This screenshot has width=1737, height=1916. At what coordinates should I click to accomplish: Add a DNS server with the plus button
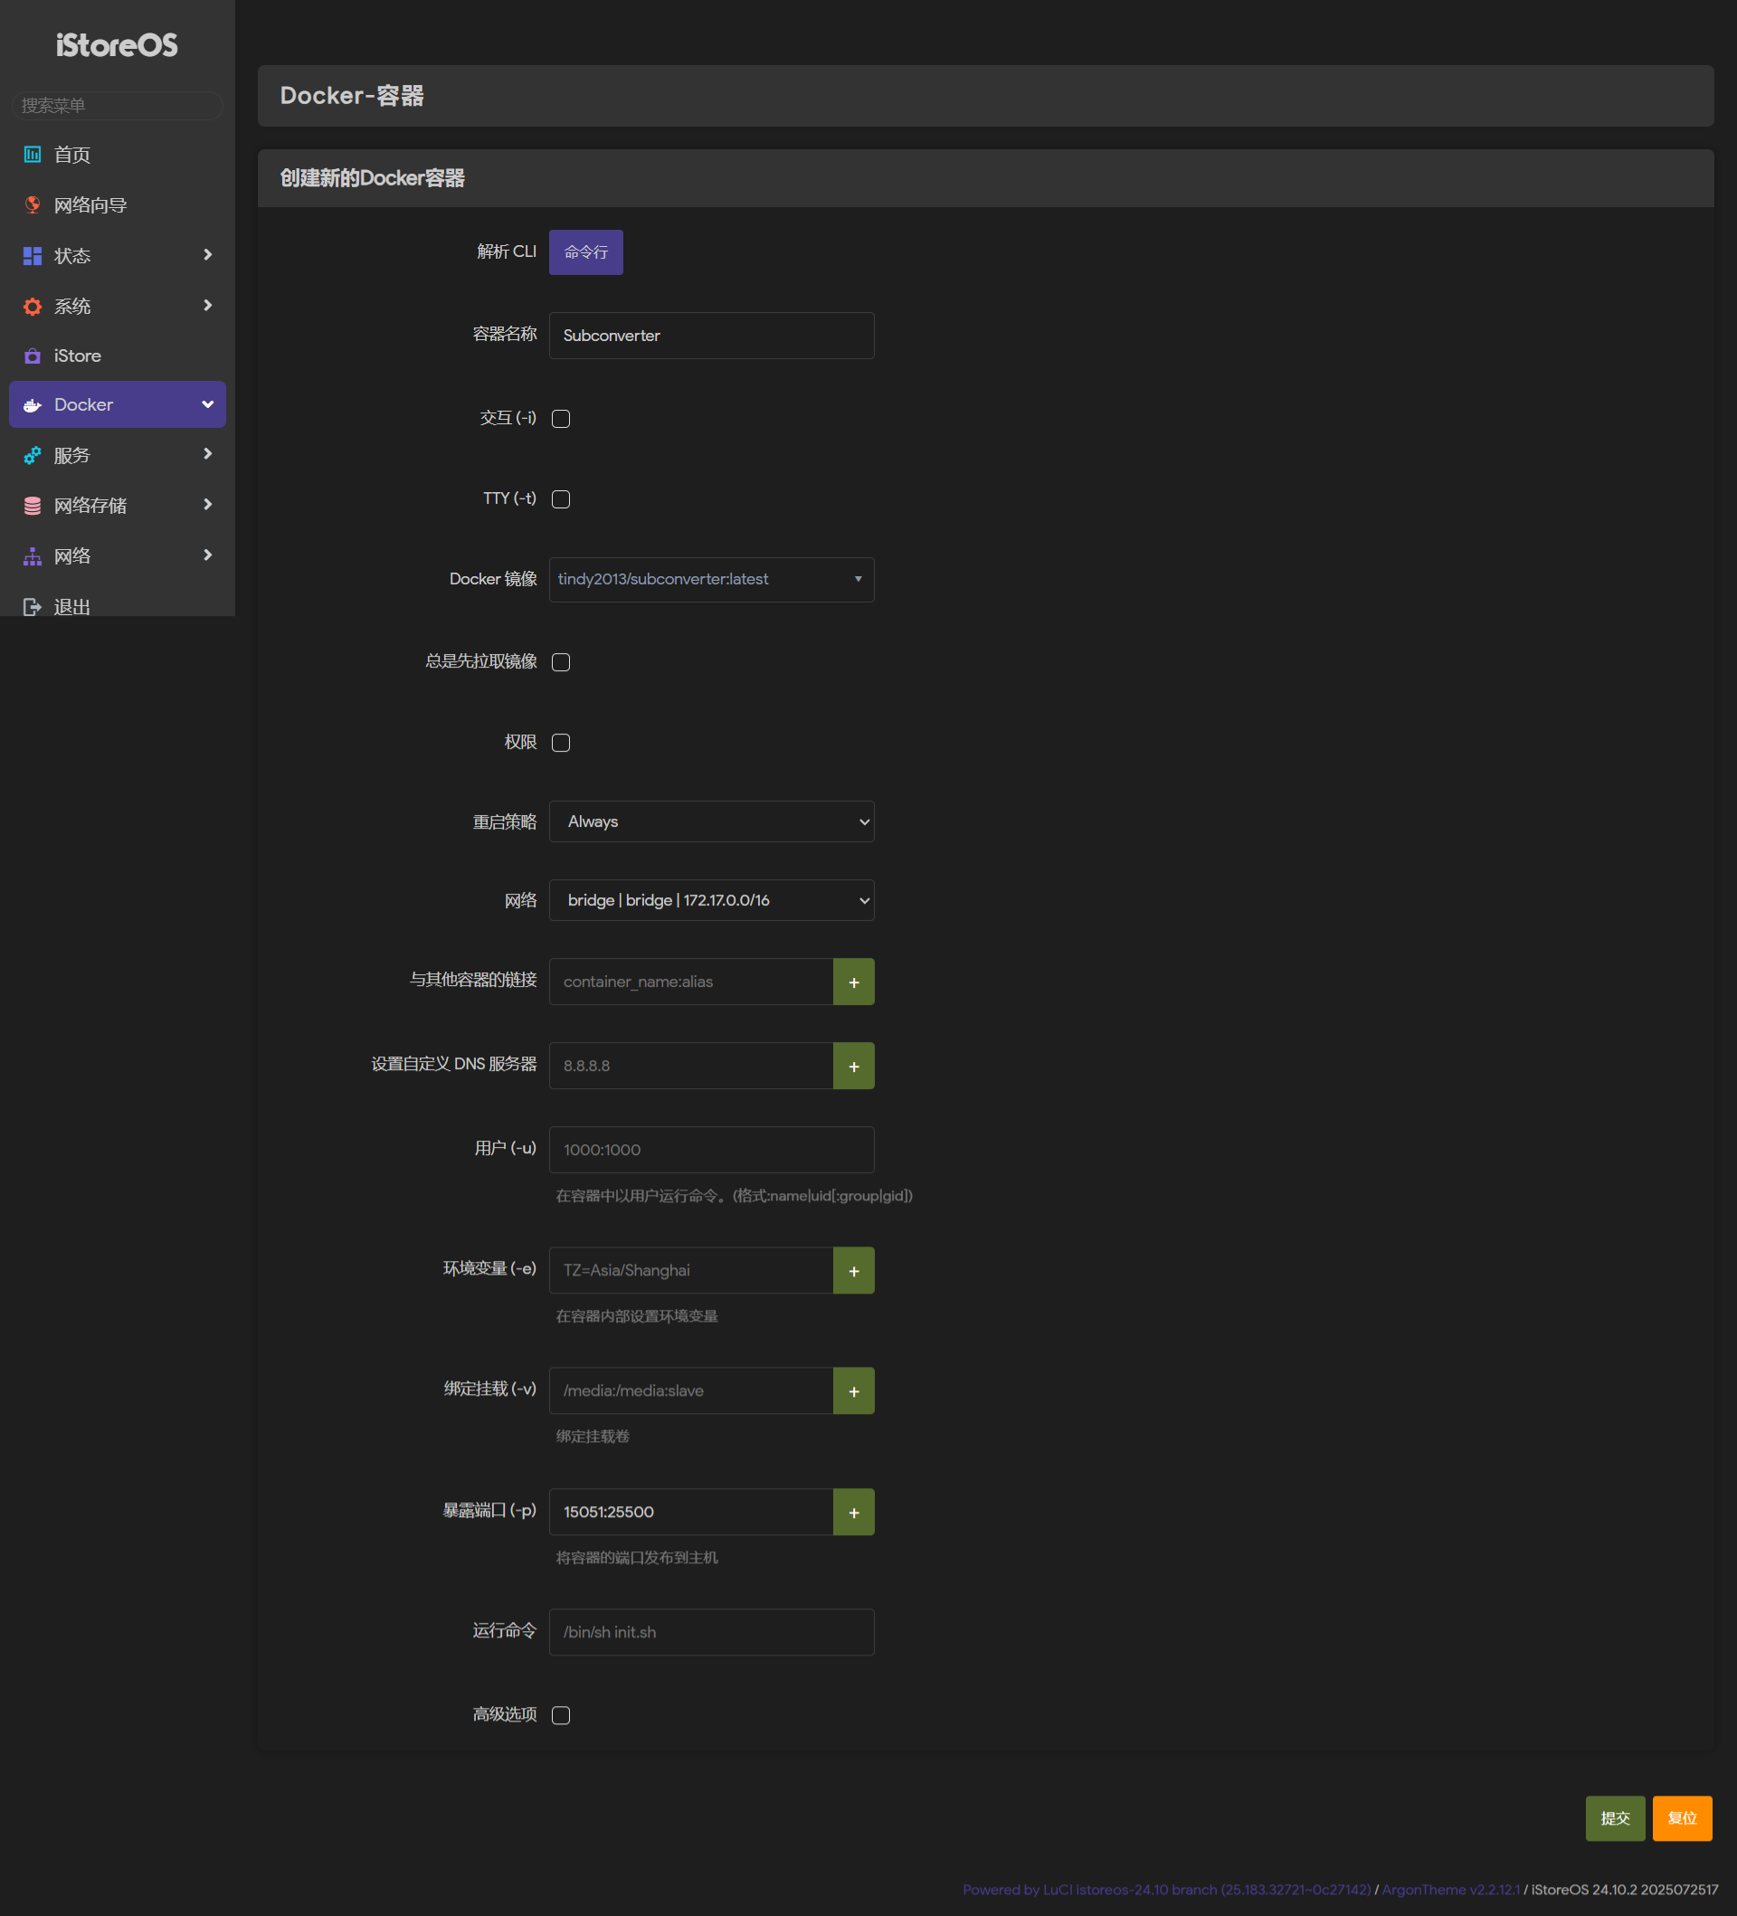pyautogui.click(x=853, y=1066)
